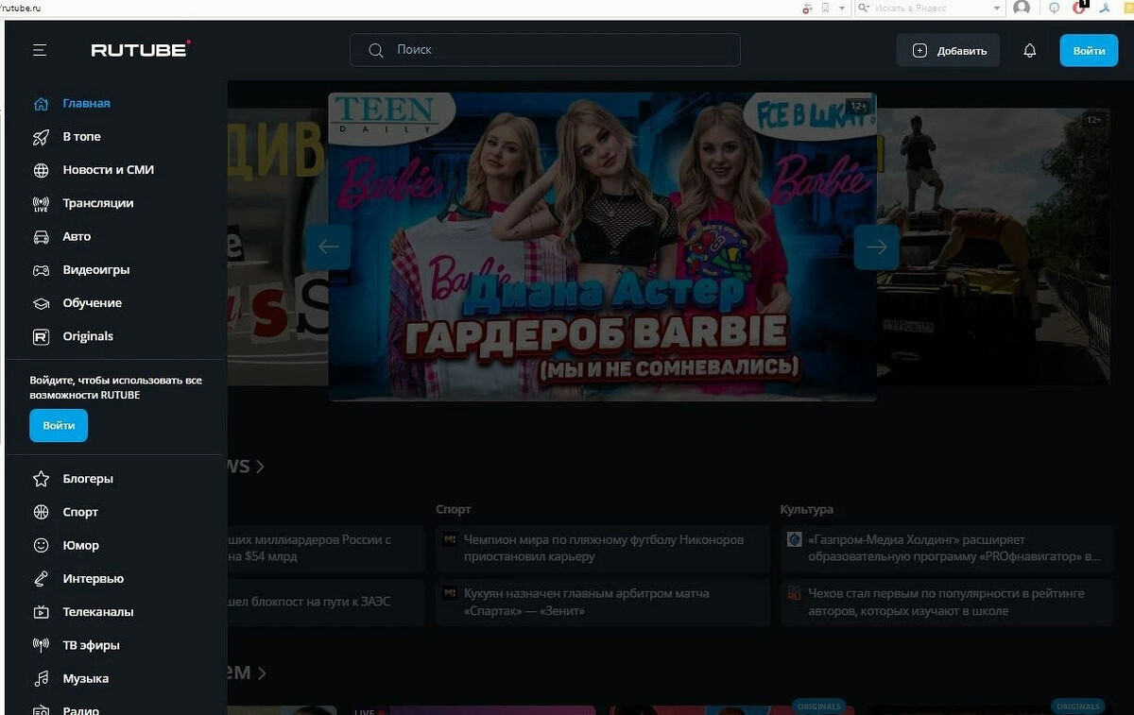The width and height of the screenshot is (1134, 715).
Task: Focus the Поиск search field
Action: point(545,50)
